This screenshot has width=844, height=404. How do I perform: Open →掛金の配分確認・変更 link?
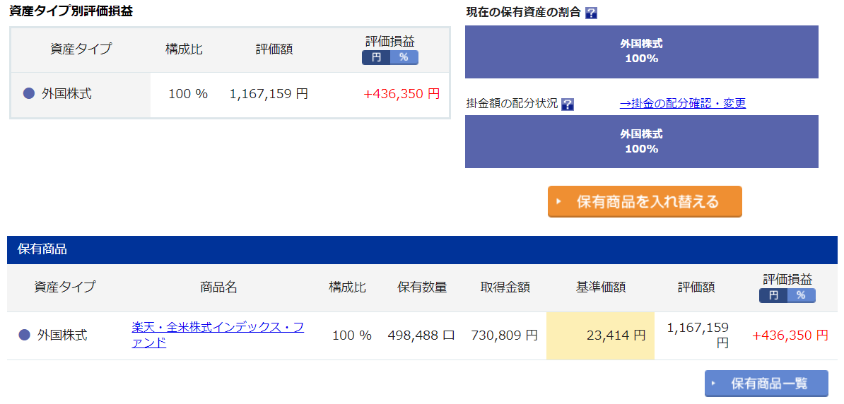[x=683, y=103]
